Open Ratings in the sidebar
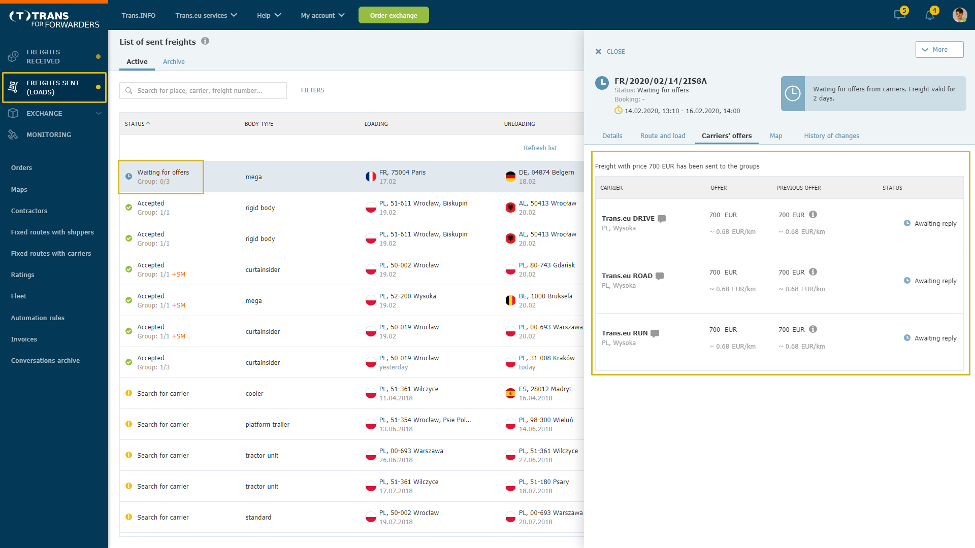Viewport: 975px width, 548px height. (23, 275)
